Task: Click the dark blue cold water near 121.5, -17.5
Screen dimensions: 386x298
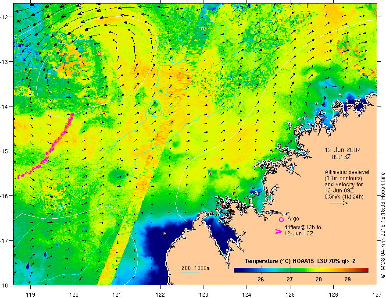Action: coord(157,255)
